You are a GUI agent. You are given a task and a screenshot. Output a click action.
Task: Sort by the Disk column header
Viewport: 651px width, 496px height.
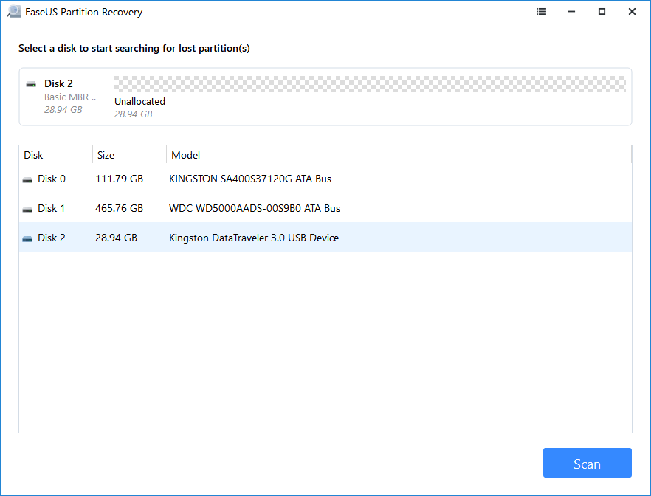[x=33, y=155]
